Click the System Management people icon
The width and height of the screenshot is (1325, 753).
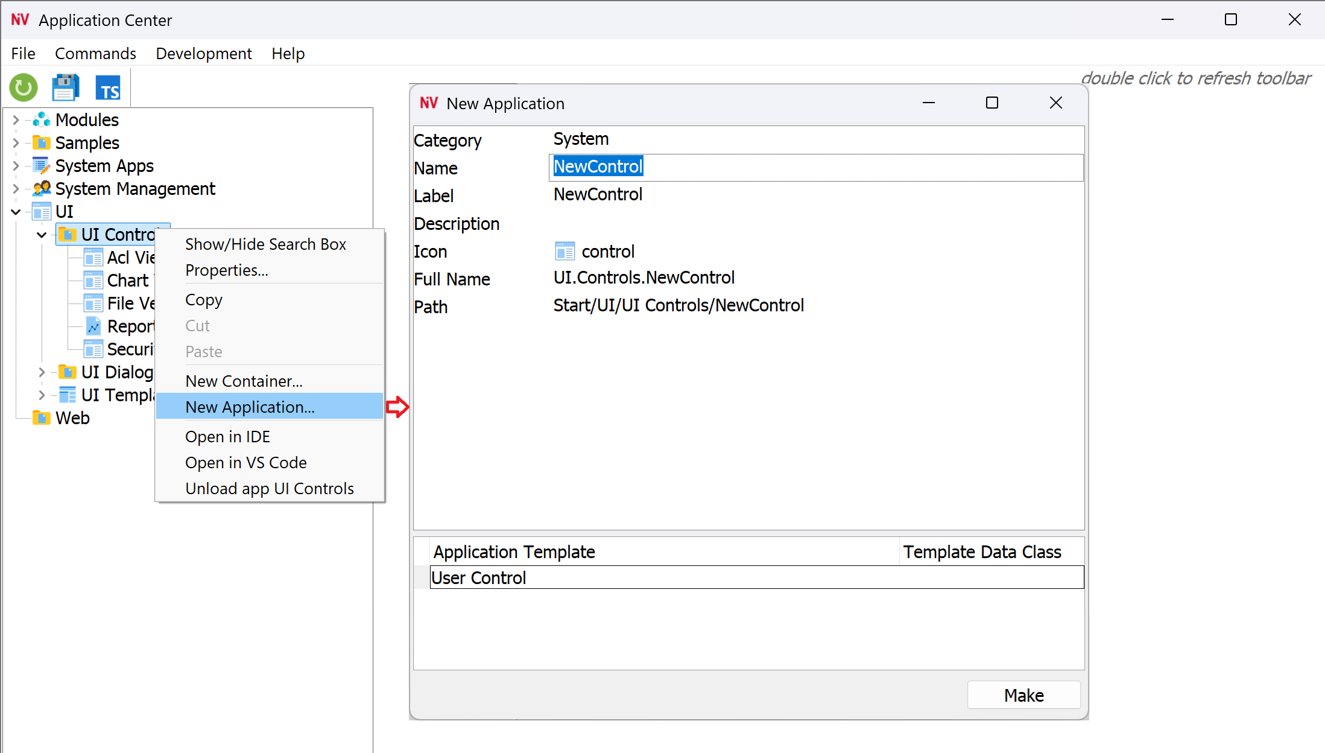click(41, 188)
